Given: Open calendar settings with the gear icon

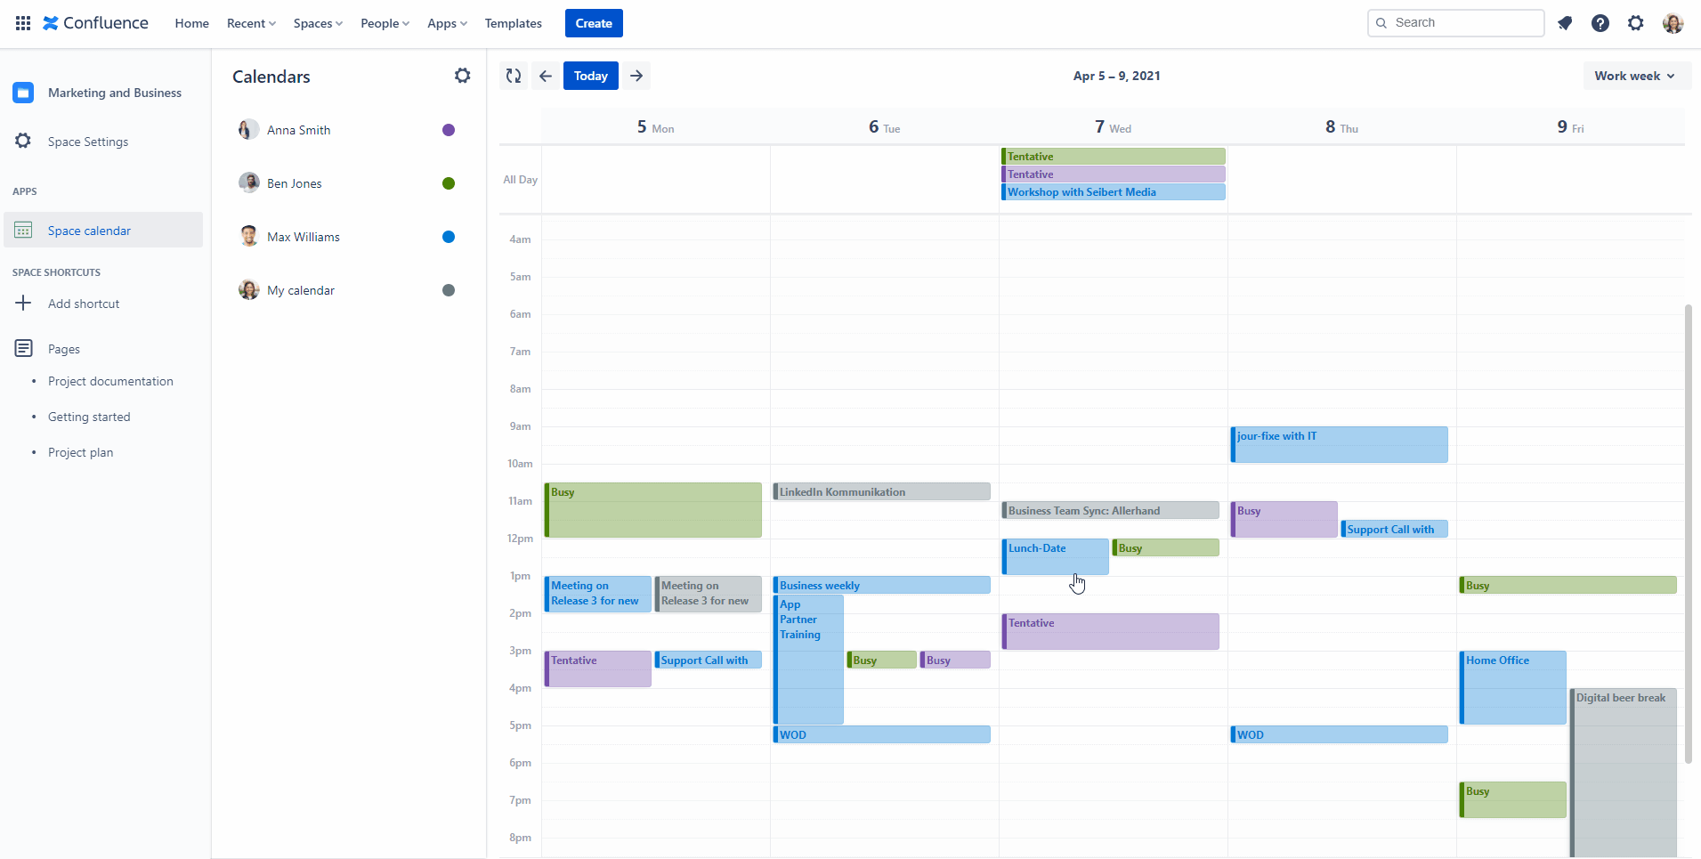Looking at the screenshot, I should [462, 76].
